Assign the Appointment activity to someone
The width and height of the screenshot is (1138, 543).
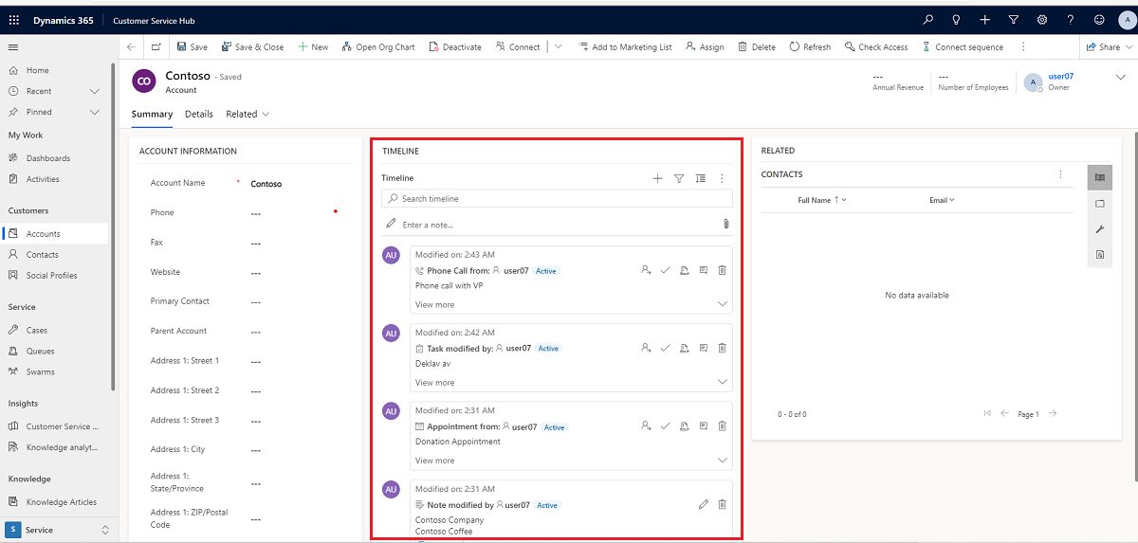[x=646, y=426]
